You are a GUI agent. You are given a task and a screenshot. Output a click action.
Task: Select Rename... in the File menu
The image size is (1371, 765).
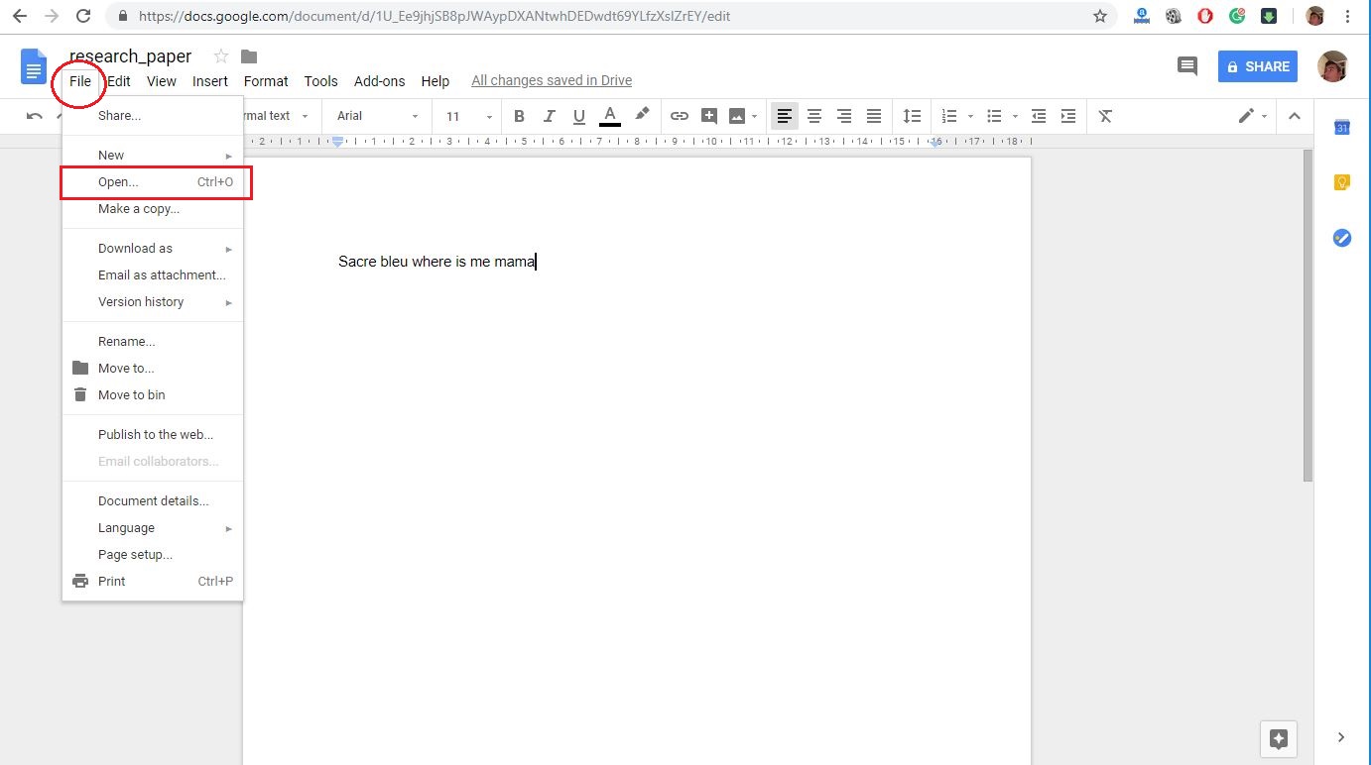(x=153, y=342)
